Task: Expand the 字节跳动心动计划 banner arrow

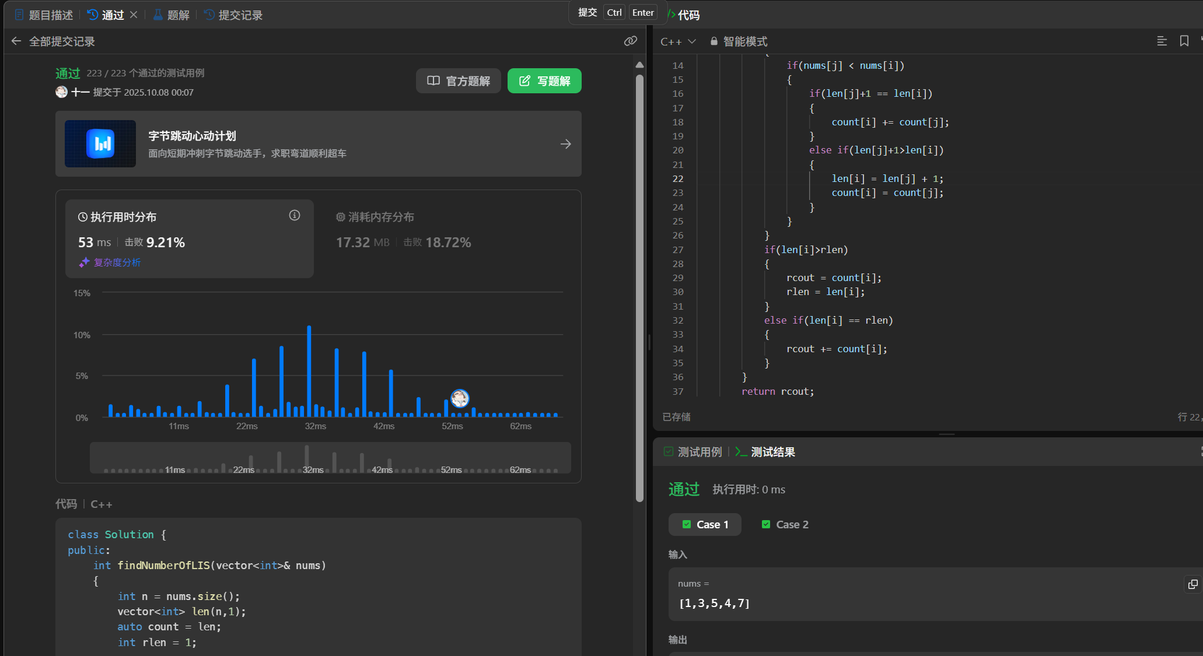Action: pos(565,144)
